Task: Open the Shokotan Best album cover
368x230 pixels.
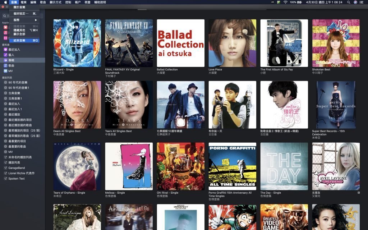Action: point(336,43)
